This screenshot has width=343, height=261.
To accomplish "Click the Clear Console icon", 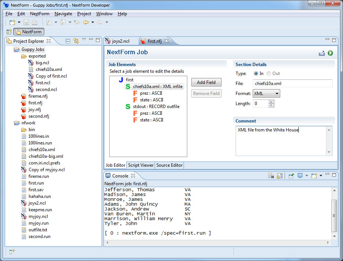I will [271, 176].
